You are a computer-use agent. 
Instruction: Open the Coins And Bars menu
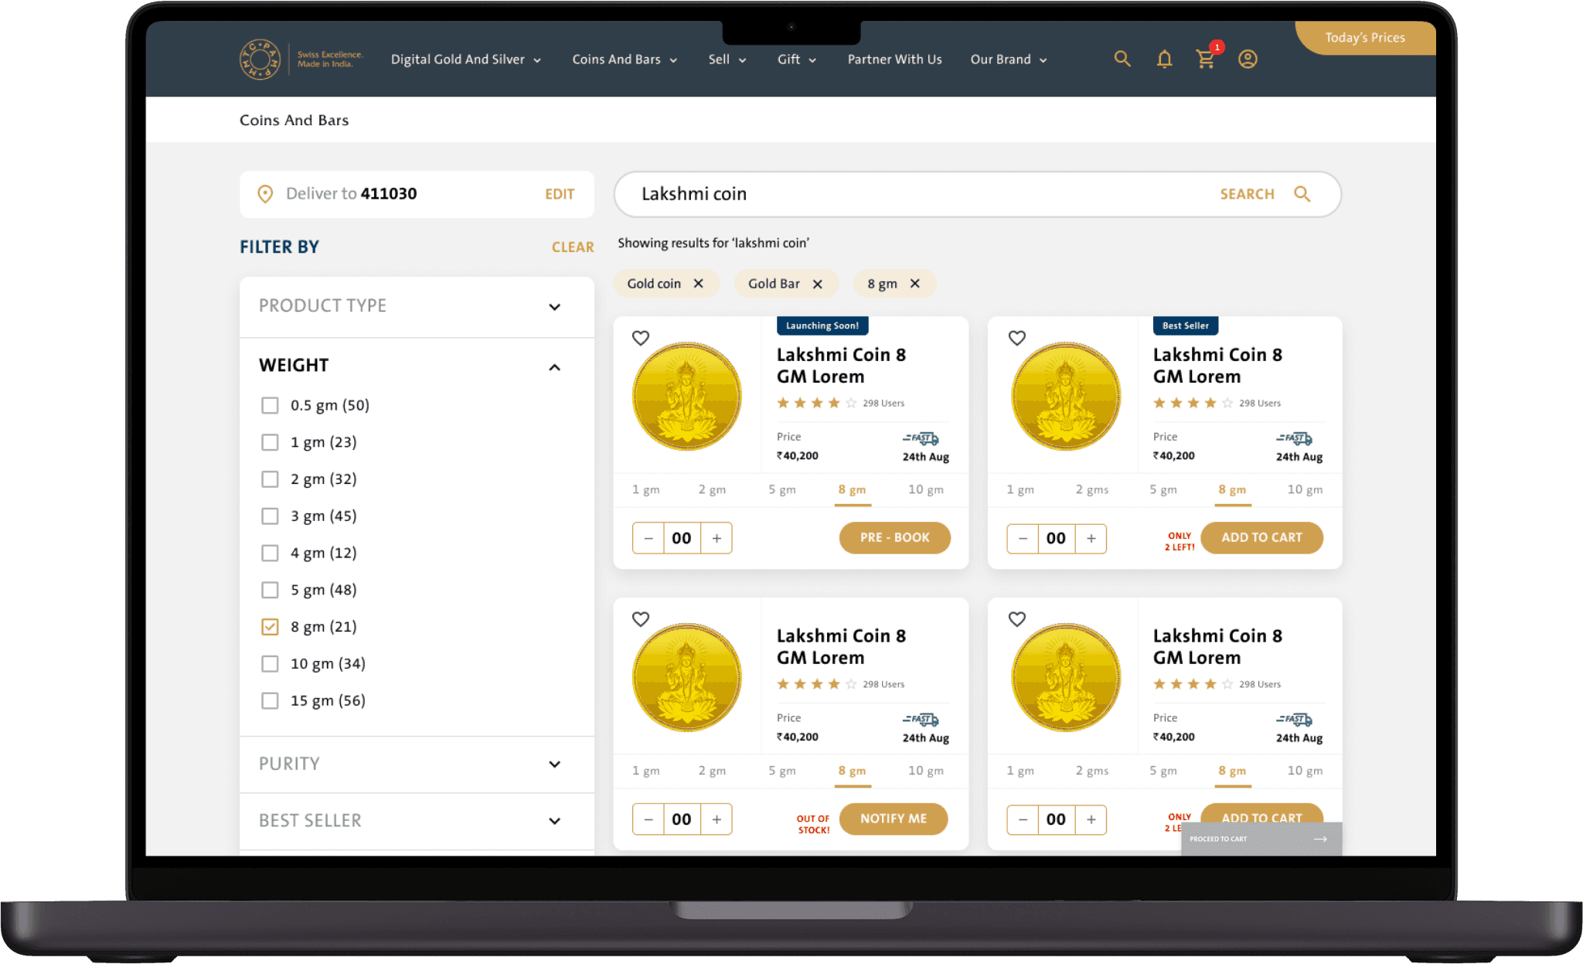pos(624,60)
